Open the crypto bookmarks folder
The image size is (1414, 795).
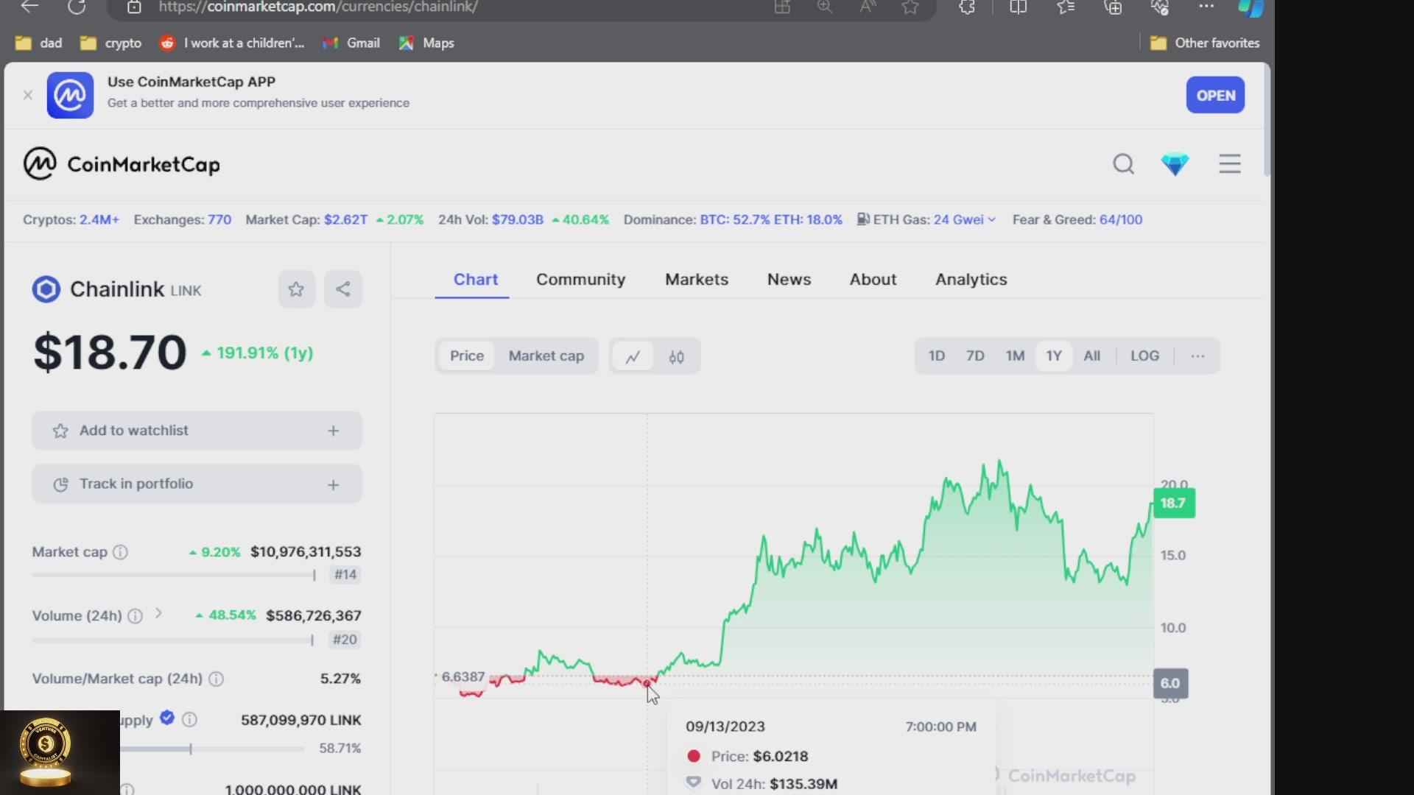click(x=110, y=43)
